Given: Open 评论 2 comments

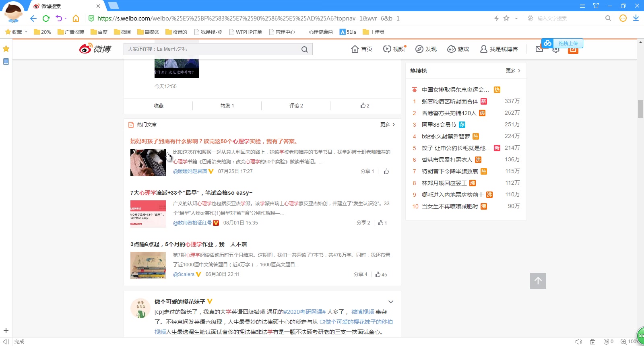Looking at the screenshot, I should click(x=296, y=105).
